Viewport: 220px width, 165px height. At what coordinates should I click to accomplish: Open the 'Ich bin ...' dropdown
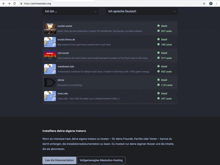(71, 11)
